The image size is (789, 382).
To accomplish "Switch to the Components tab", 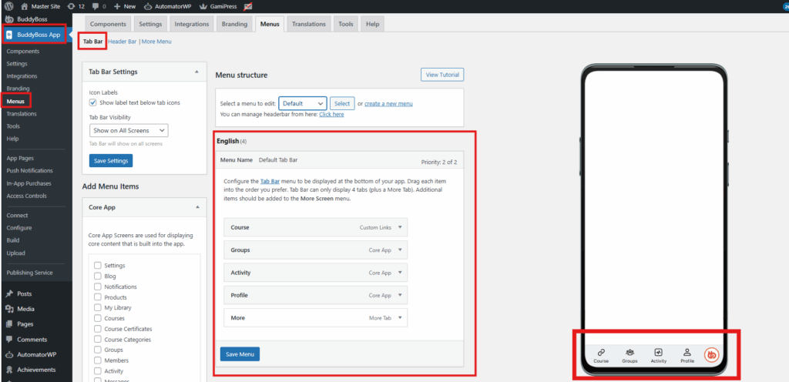I will click(x=108, y=24).
